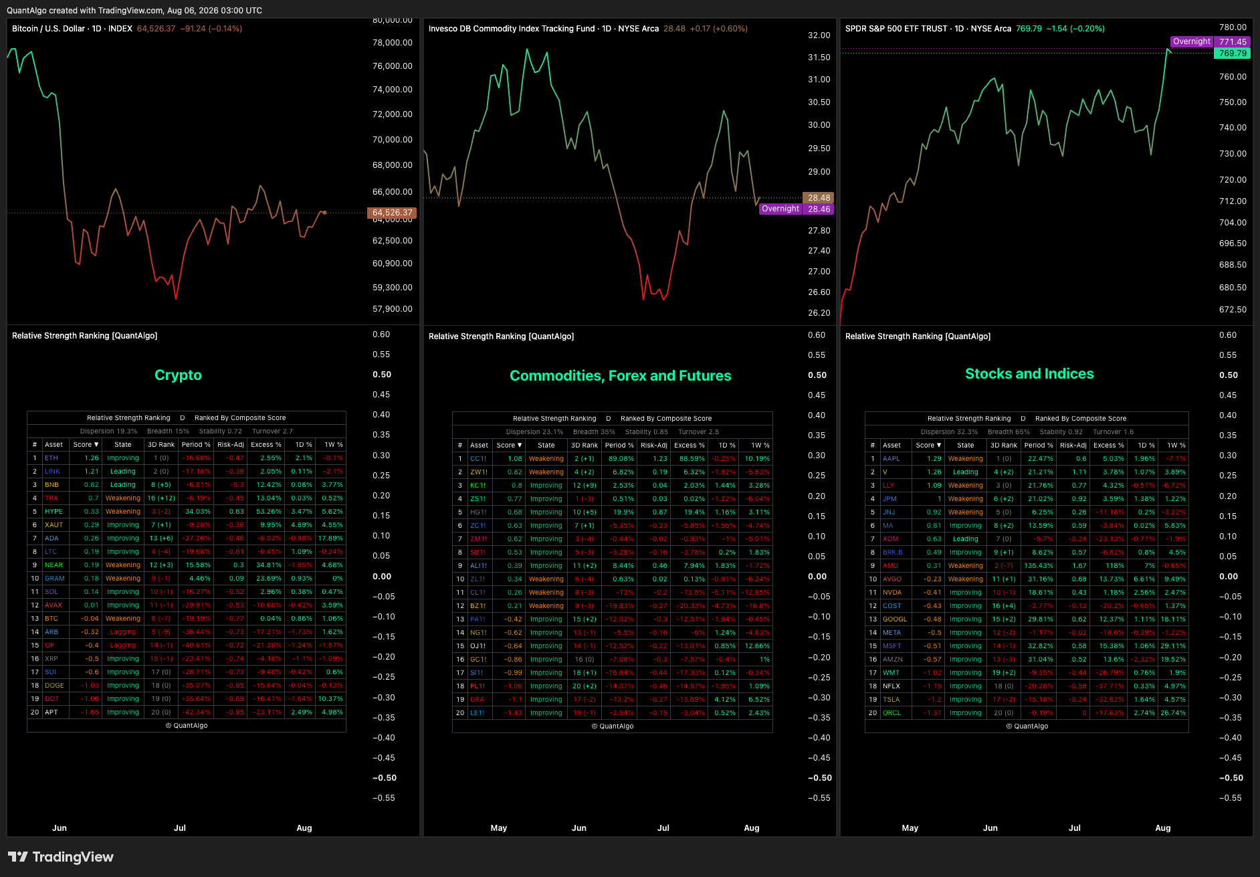
Task: Click SOL asset in Crypto table
Action: point(51,592)
